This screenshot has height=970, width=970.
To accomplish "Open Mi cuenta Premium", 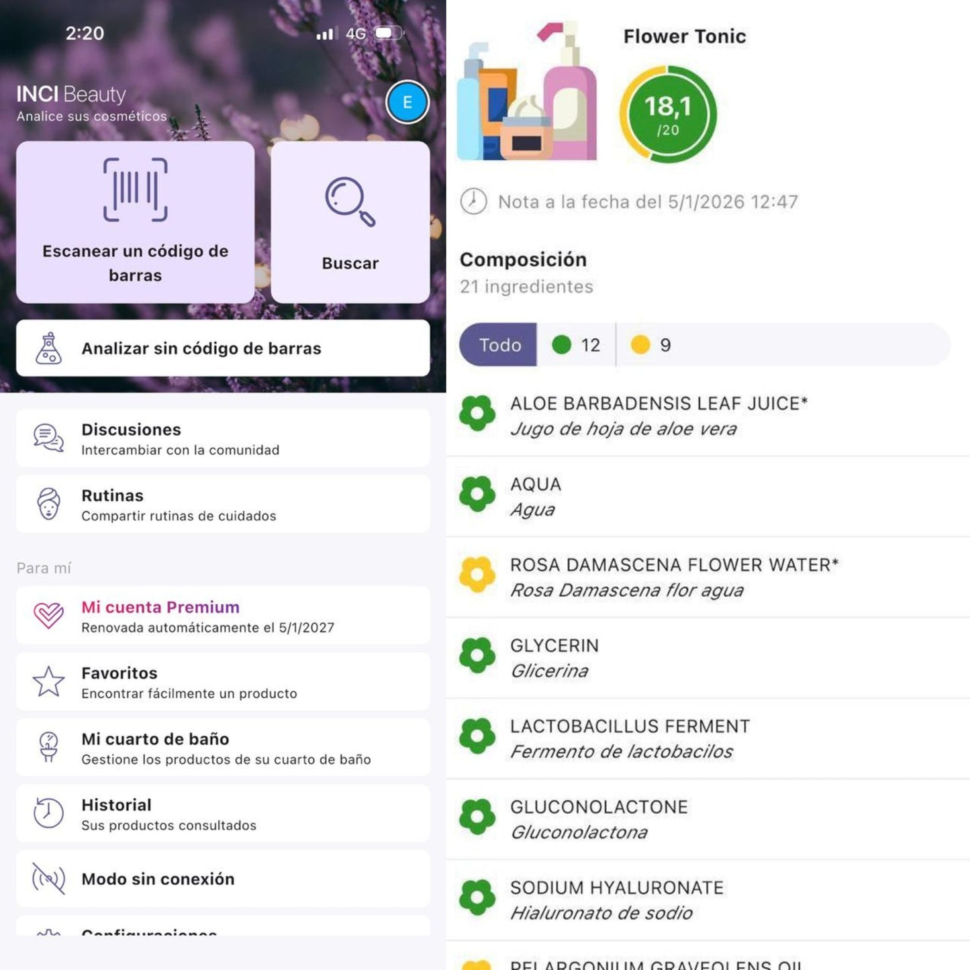I will [223, 616].
